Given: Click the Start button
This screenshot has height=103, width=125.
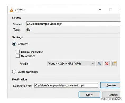Looking at the screenshot, I should pyautogui.click(x=89, y=95).
